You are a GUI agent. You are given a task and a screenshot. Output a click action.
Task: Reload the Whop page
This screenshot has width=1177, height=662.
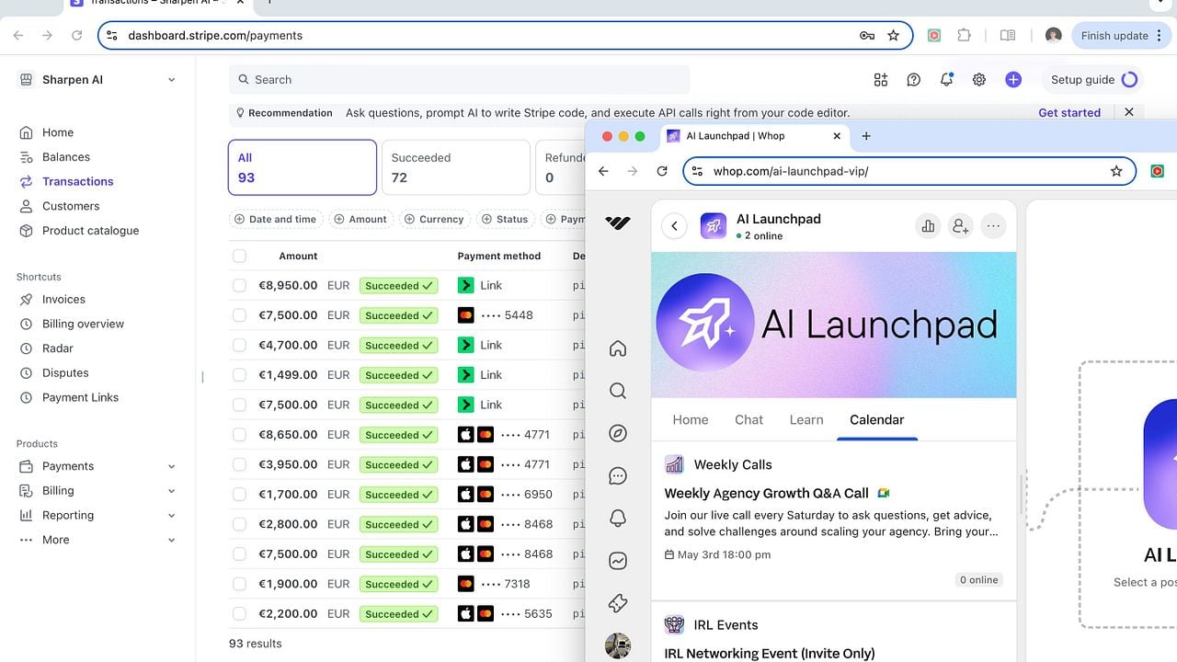(662, 171)
